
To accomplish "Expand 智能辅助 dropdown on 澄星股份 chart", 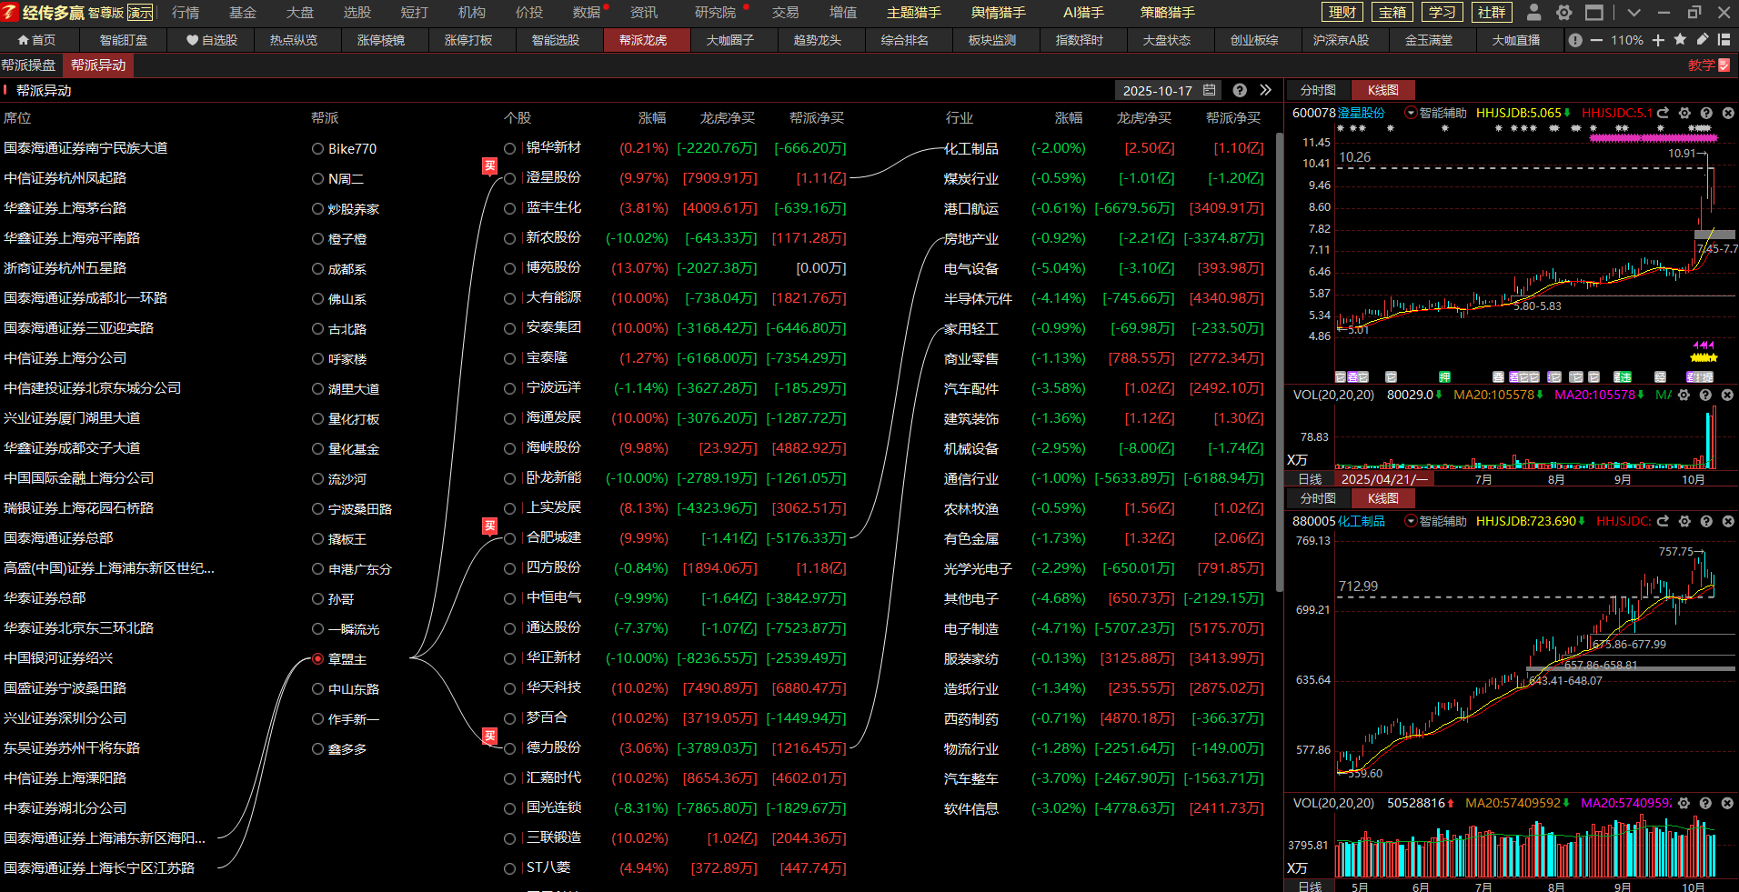I will pos(1411,114).
